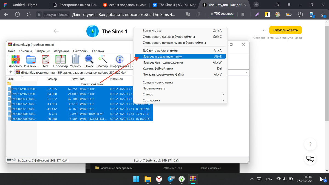Image resolution: width=329 pixels, height=185 pixels.
Task: Choose Удалить файлы/папки entry
Action: 180,69
